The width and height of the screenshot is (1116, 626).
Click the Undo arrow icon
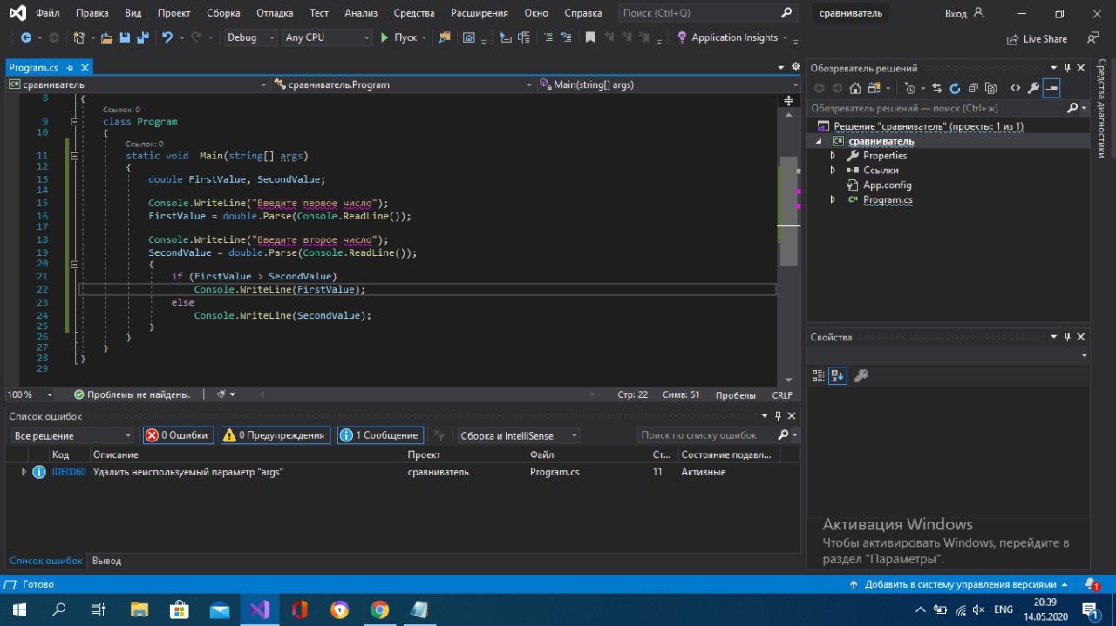click(x=167, y=37)
